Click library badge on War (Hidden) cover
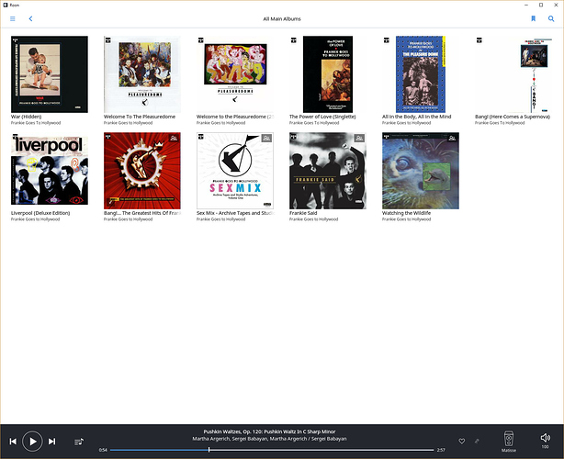564x459 pixels. 16,40
